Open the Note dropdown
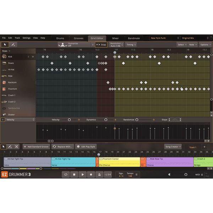213x213 pixels. 193,45
